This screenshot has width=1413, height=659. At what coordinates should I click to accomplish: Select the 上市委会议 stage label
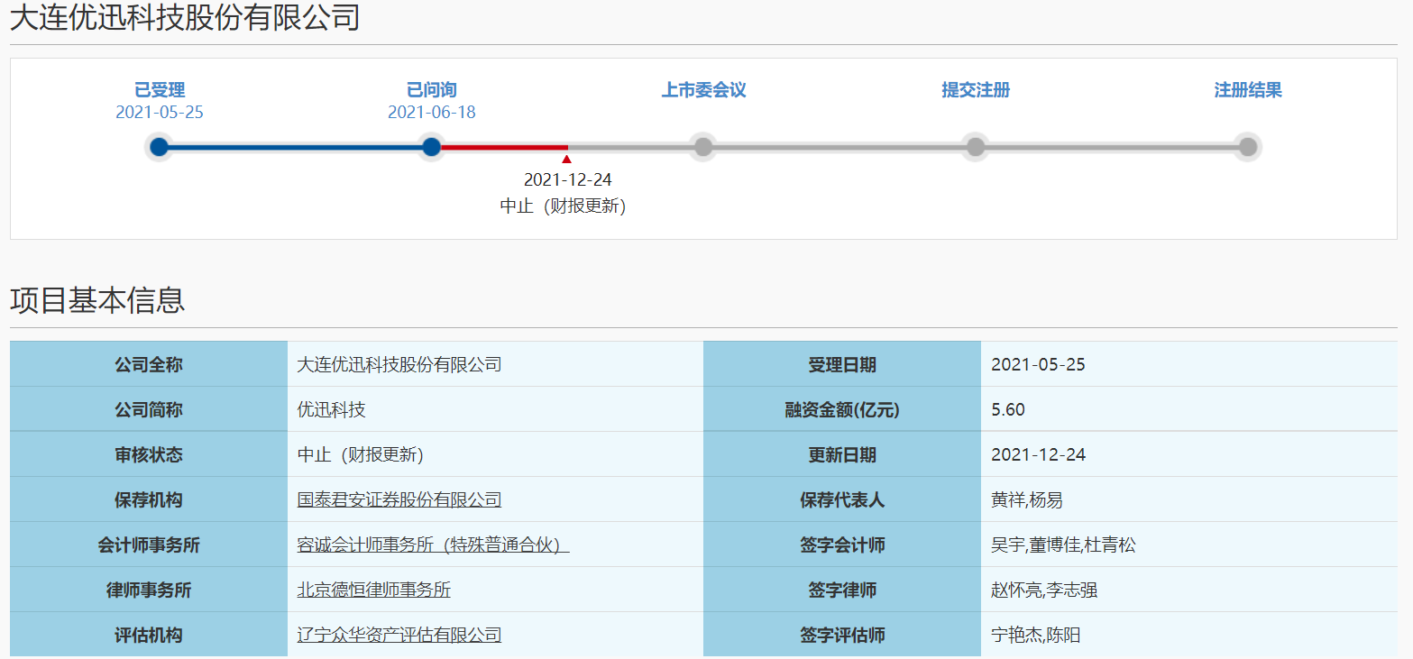click(x=704, y=90)
